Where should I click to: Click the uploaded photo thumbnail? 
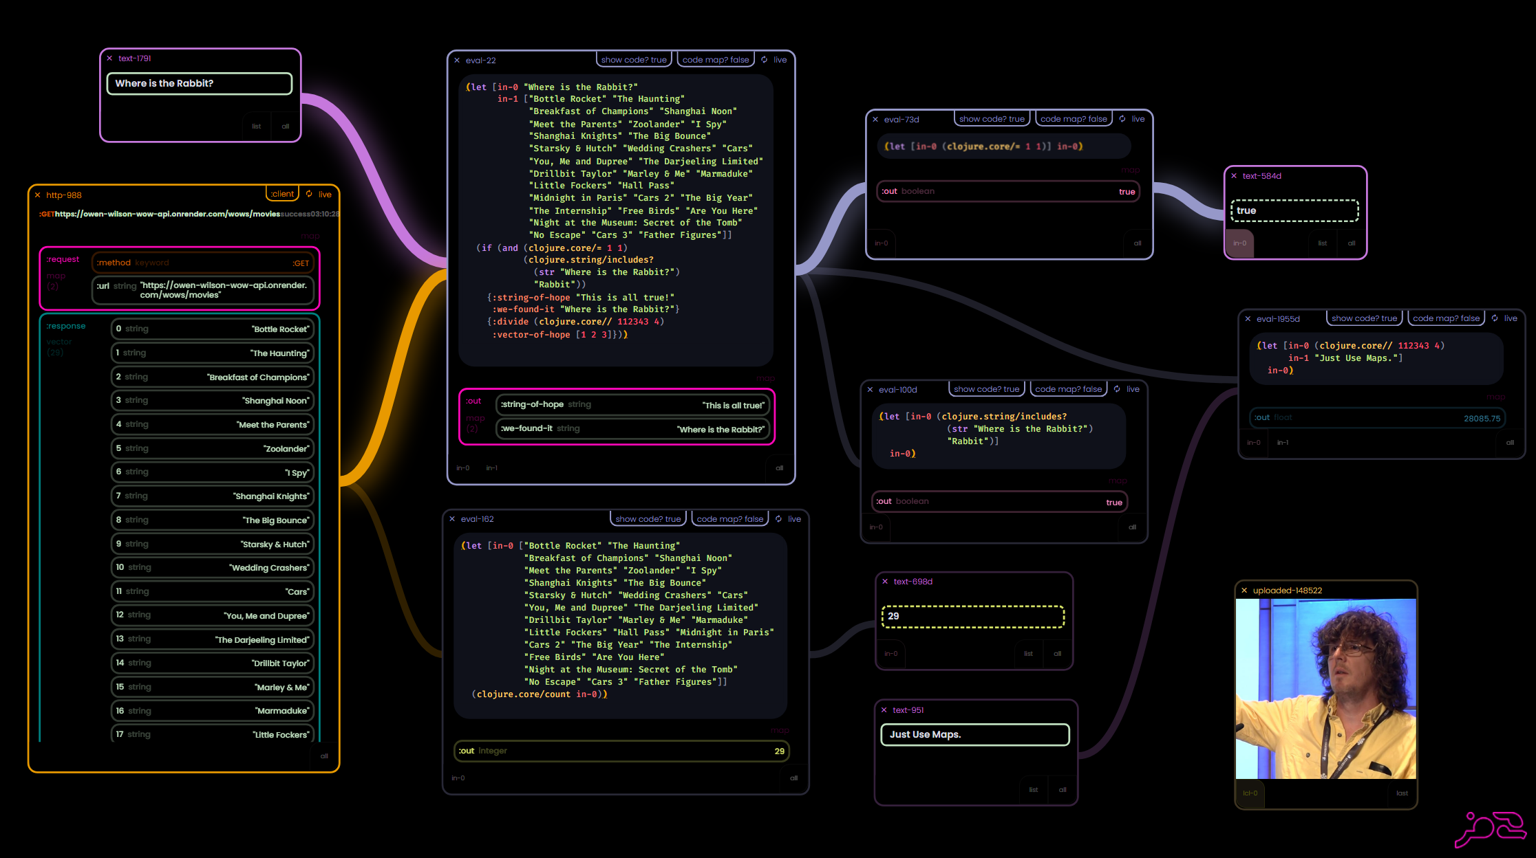click(1326, 689)
